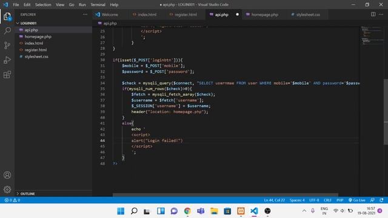The width and height of the screenshot is (388, 218).
Task: Open the Manage settings gear
Action: [x=7, y=190]
